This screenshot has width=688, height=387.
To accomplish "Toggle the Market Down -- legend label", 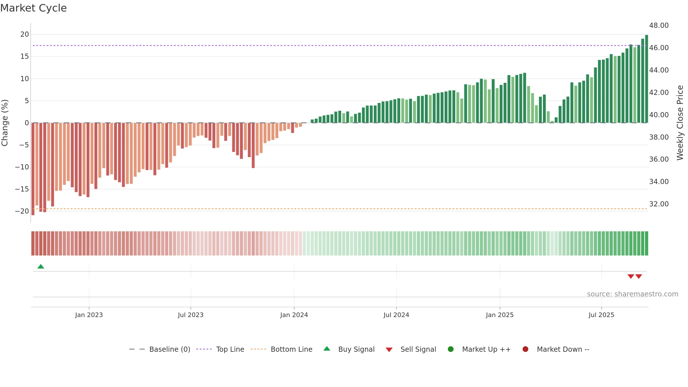I will coord(563,349).
